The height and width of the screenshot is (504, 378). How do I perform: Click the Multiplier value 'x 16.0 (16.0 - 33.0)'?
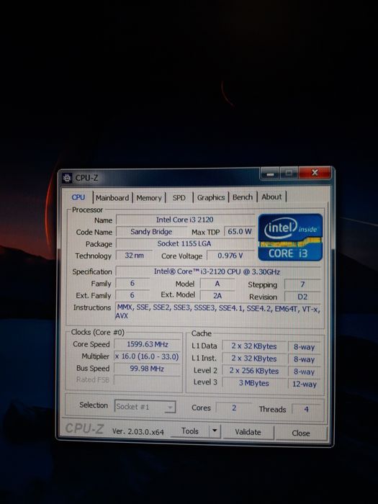(148, 356)
